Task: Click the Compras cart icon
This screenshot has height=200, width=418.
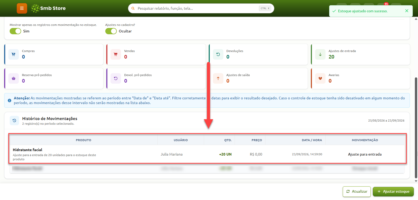Action: pyautogui.click(x=14, y=54)
